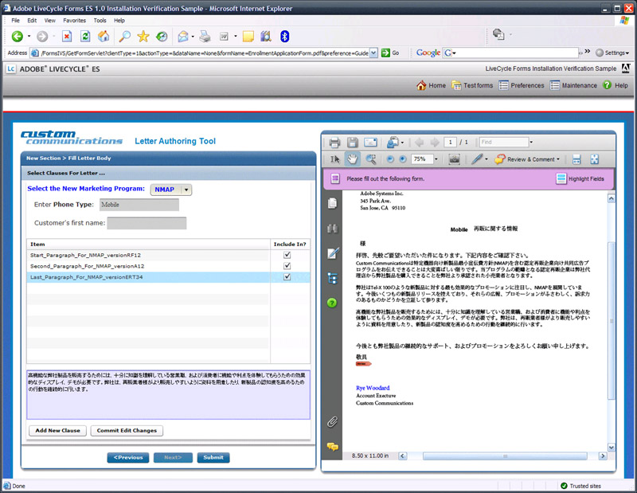This screenshot has width=637, height=493.
Task: Click into the Enter Phone Type field
Action: point(139,205)
